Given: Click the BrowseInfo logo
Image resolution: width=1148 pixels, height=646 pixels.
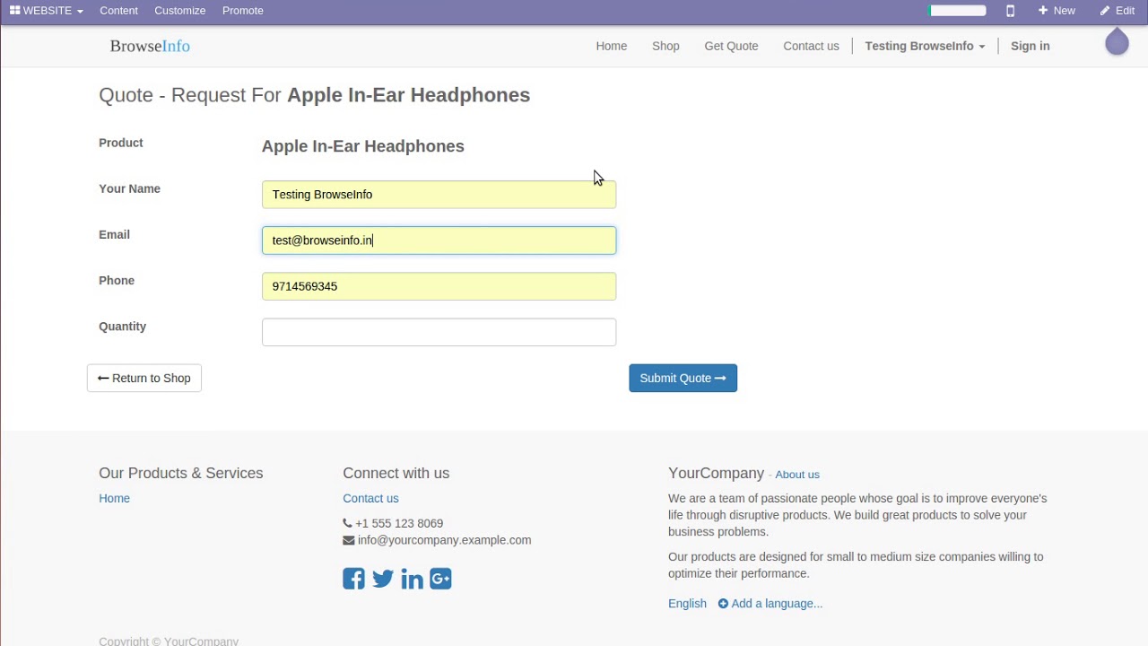Looking at the screenshot, I should tap(150, 46).
